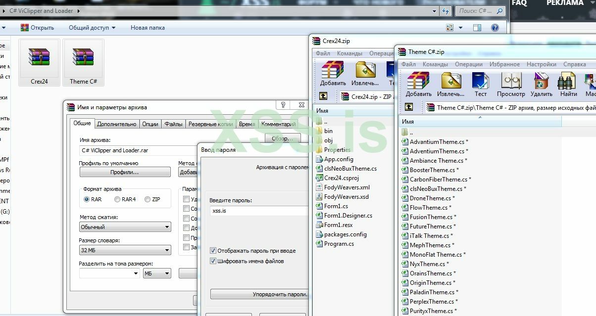Image resolution: width=596 pixels, height=316 pixels.
Task: Switch to the Опции tab
Action: [150, 124]
